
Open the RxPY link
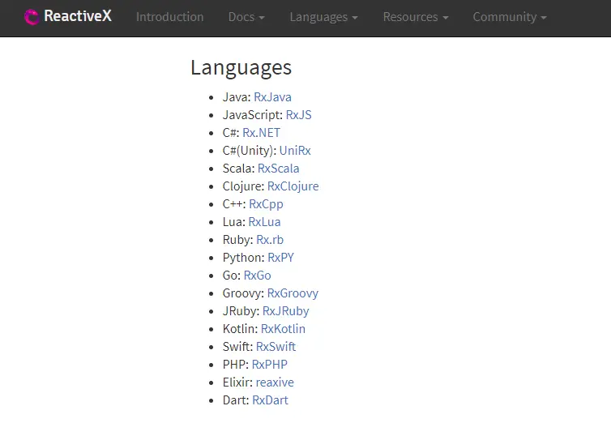click(280, 258)
